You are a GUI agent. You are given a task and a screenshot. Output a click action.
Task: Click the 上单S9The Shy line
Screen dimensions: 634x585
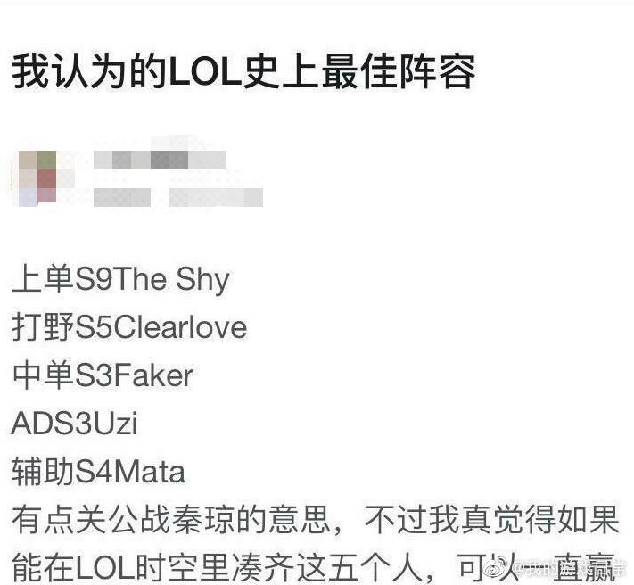(x=120, y=280)
